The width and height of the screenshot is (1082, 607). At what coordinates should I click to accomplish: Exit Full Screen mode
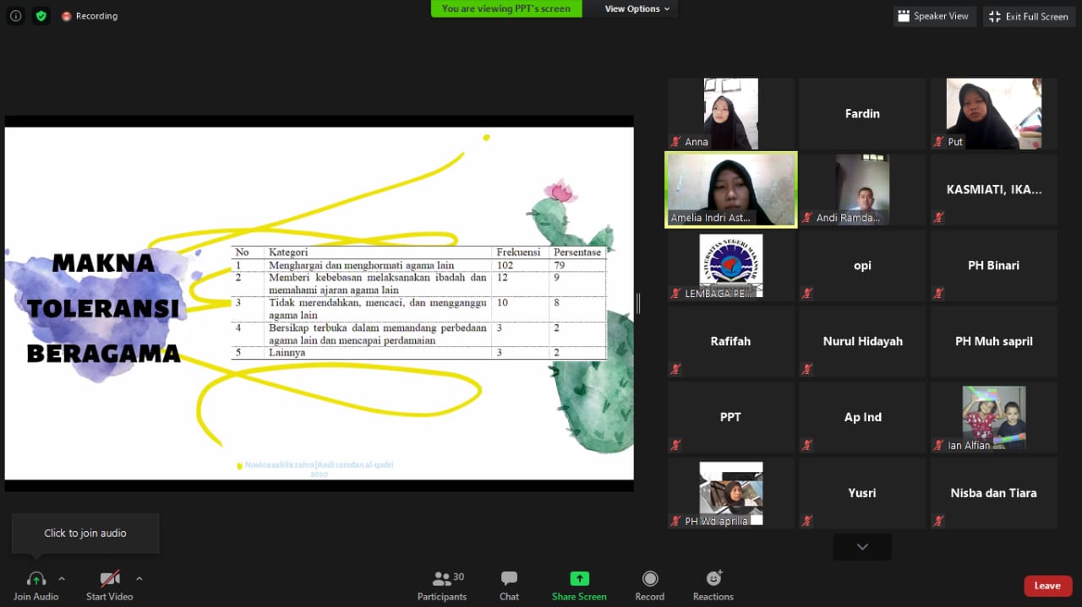click(x=1029, y=16)
